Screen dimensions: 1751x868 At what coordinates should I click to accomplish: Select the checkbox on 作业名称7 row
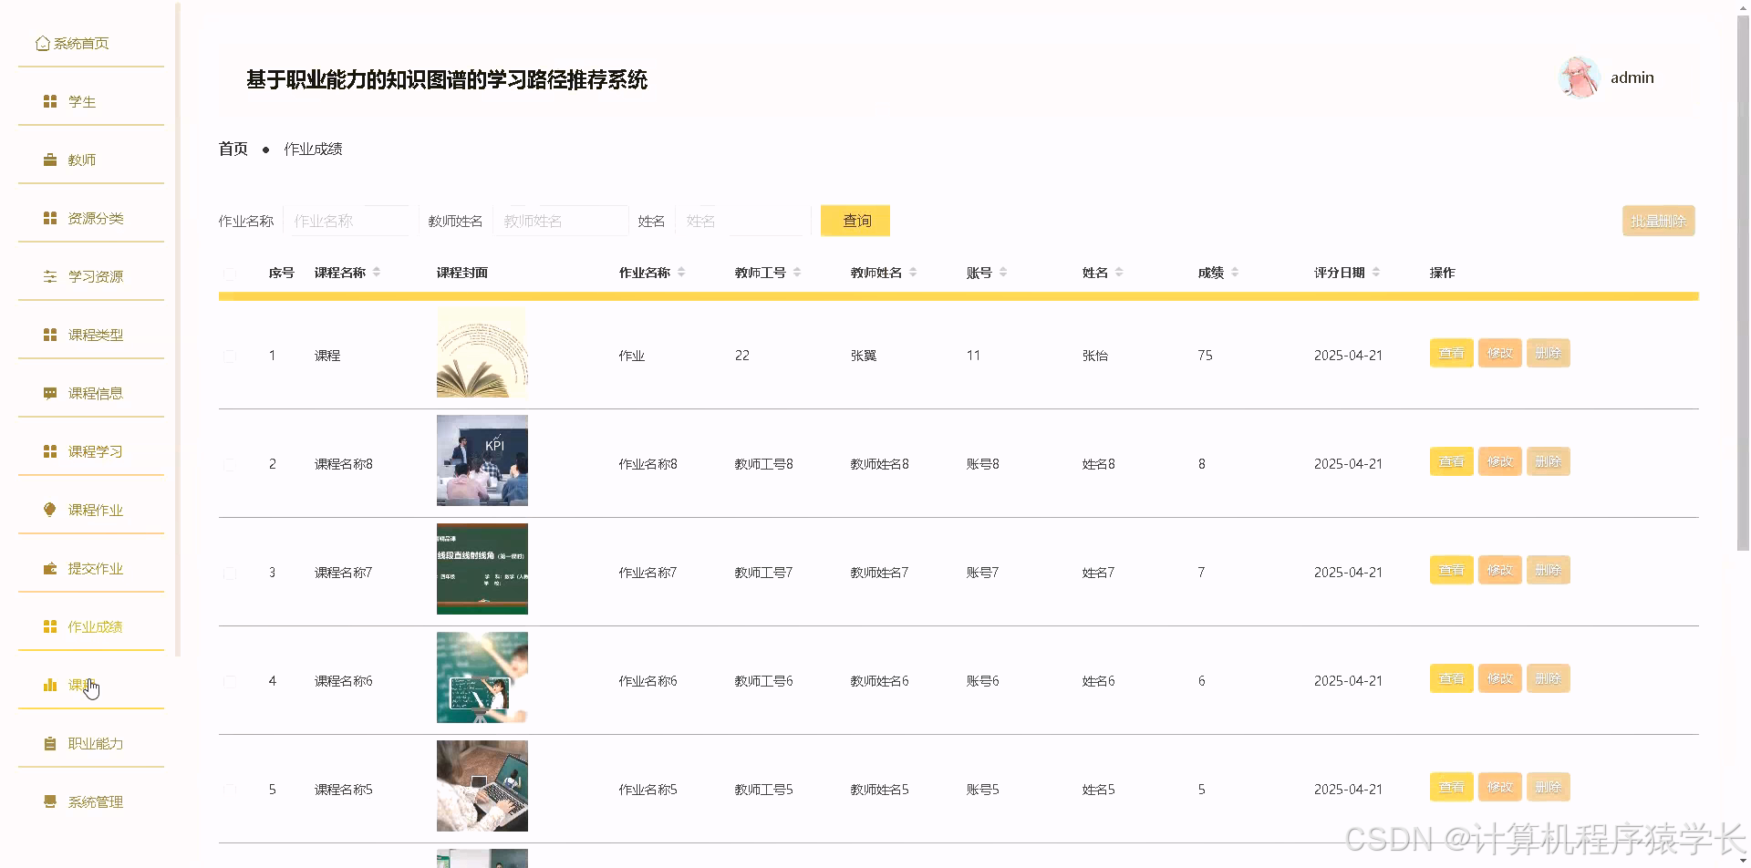click(230, 572)
